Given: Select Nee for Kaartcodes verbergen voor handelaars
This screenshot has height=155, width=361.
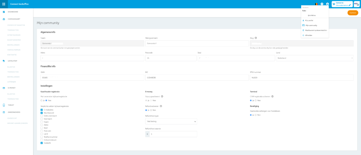Looking at the screenshot, I should 256,115.
